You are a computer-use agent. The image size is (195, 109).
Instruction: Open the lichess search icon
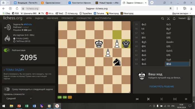pyautogui.click(x=162, y=18)
